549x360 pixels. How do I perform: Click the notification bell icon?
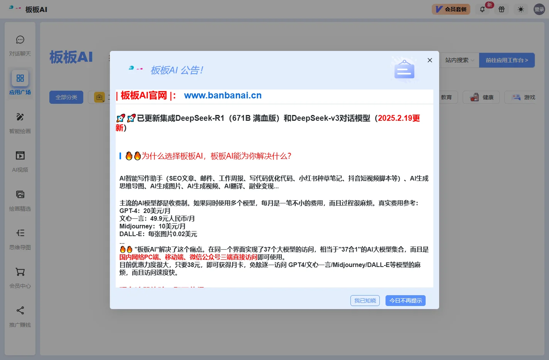point(482,9)
